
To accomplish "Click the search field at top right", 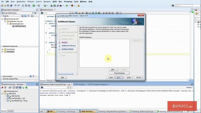I will 184,6.
